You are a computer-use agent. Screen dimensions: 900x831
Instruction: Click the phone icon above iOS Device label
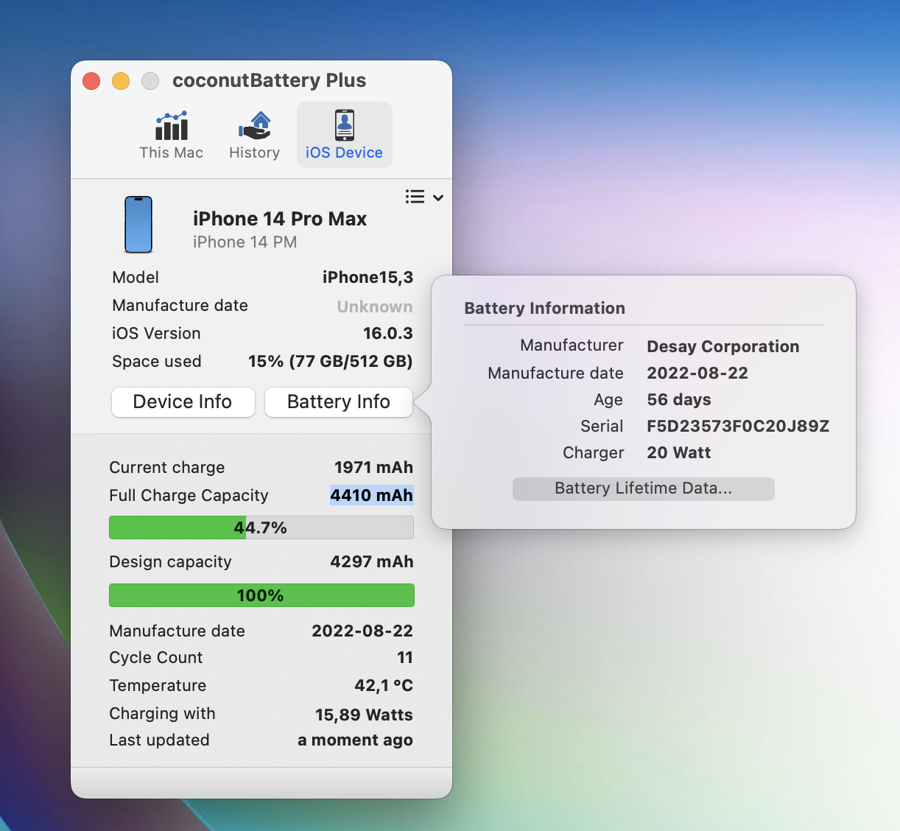point(344,125)
